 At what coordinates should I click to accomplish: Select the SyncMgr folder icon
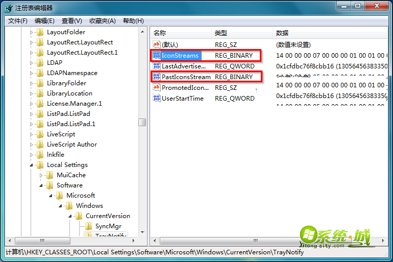pos(88,226)
